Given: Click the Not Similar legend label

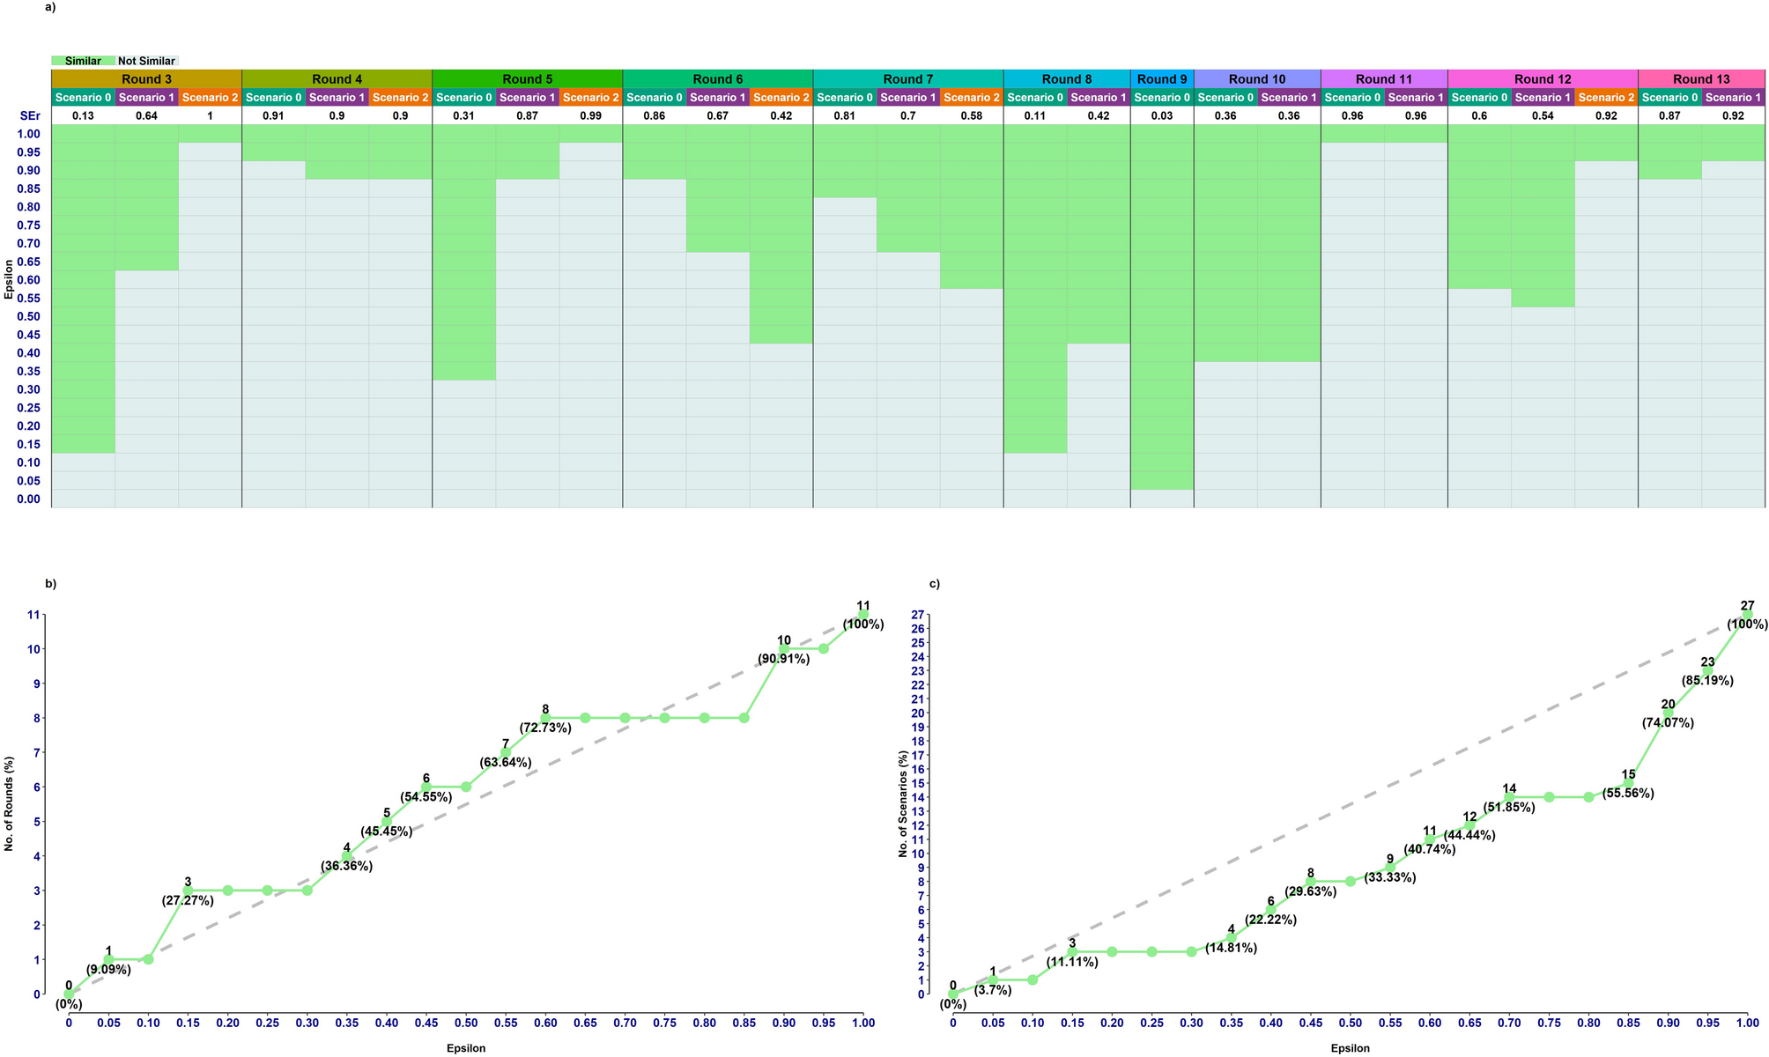Looking at the screenshot, I should pyautogui.click(x=146, y=62).
